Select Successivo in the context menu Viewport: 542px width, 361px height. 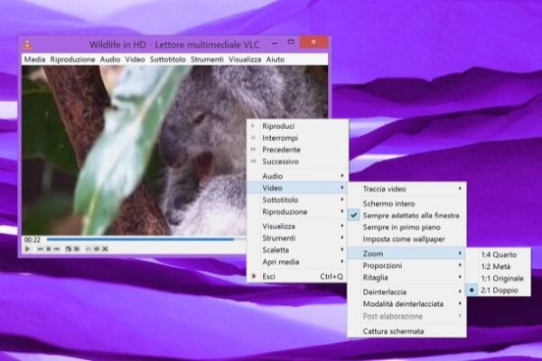(x=297, y=162)
